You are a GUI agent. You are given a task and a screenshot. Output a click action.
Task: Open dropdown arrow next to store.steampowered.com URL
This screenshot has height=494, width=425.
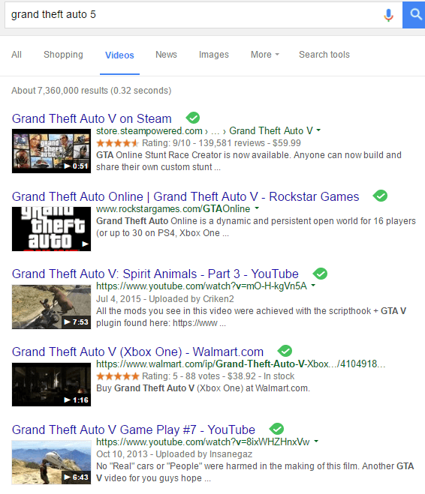pos(318,130)
